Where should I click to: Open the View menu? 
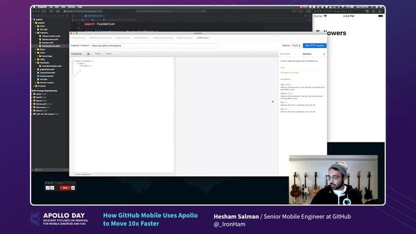64,7
